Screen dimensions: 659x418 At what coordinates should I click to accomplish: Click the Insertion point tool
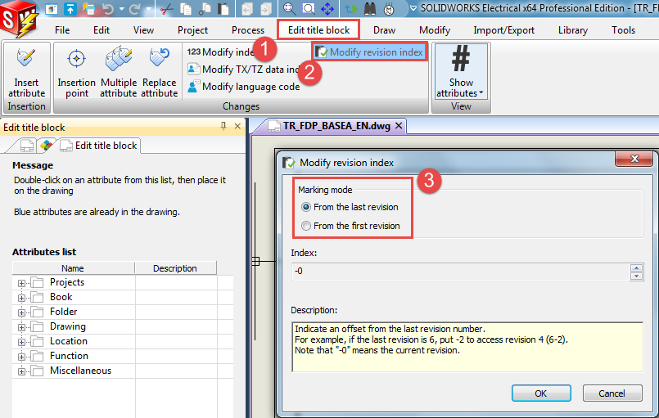76,72
